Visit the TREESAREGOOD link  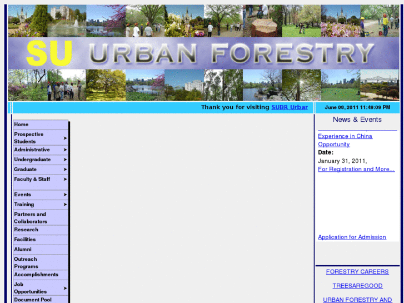357,286
